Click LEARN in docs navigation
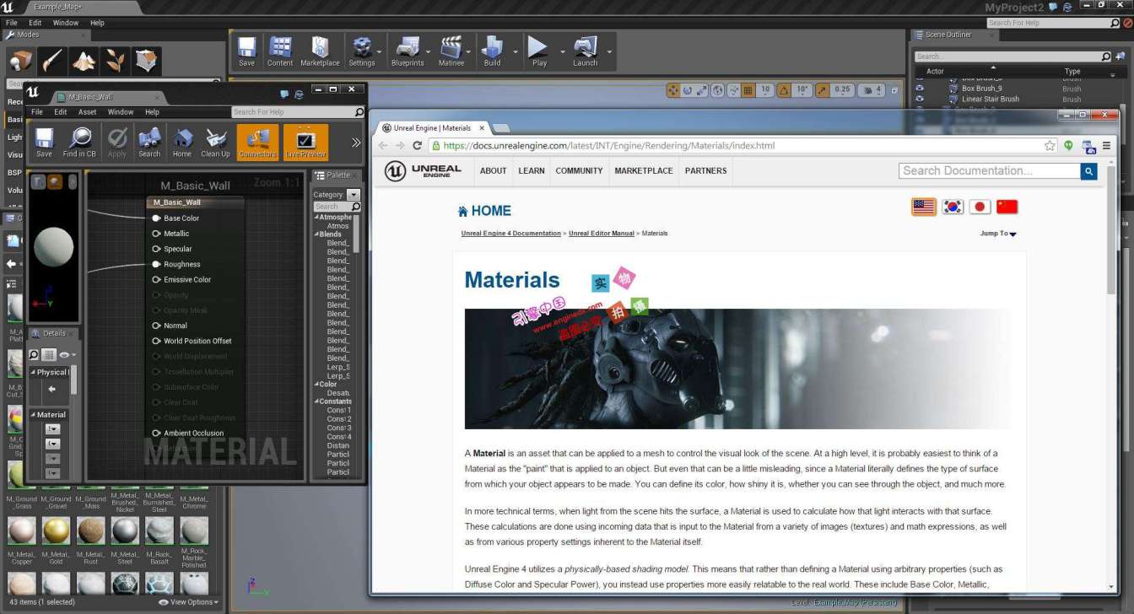The height and width of the screenshot is (614, 1134). click(532, 170)
